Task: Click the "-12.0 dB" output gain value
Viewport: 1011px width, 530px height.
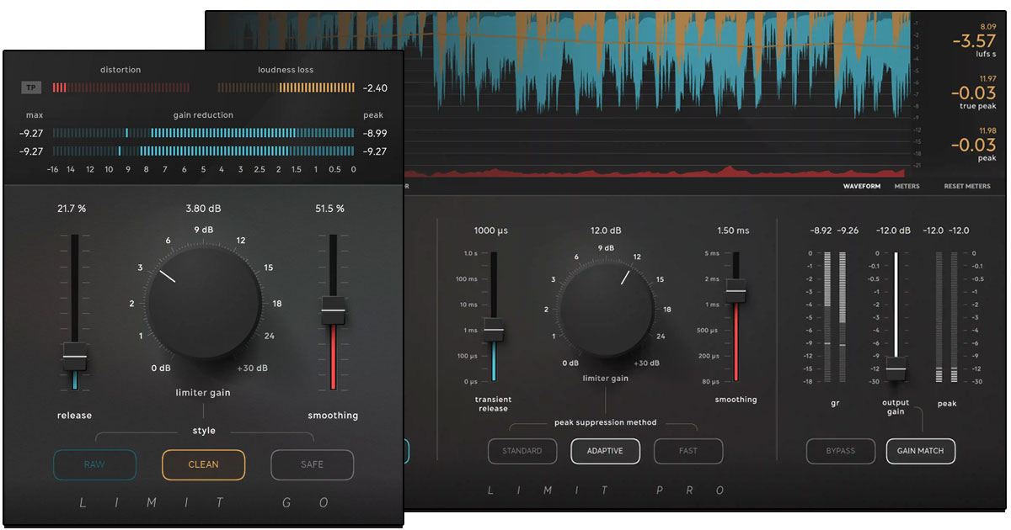Action: click(894, 231)
